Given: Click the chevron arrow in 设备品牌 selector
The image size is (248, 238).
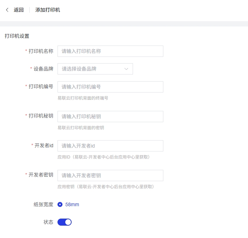Looking at the screenshot, I should point(126,69).
